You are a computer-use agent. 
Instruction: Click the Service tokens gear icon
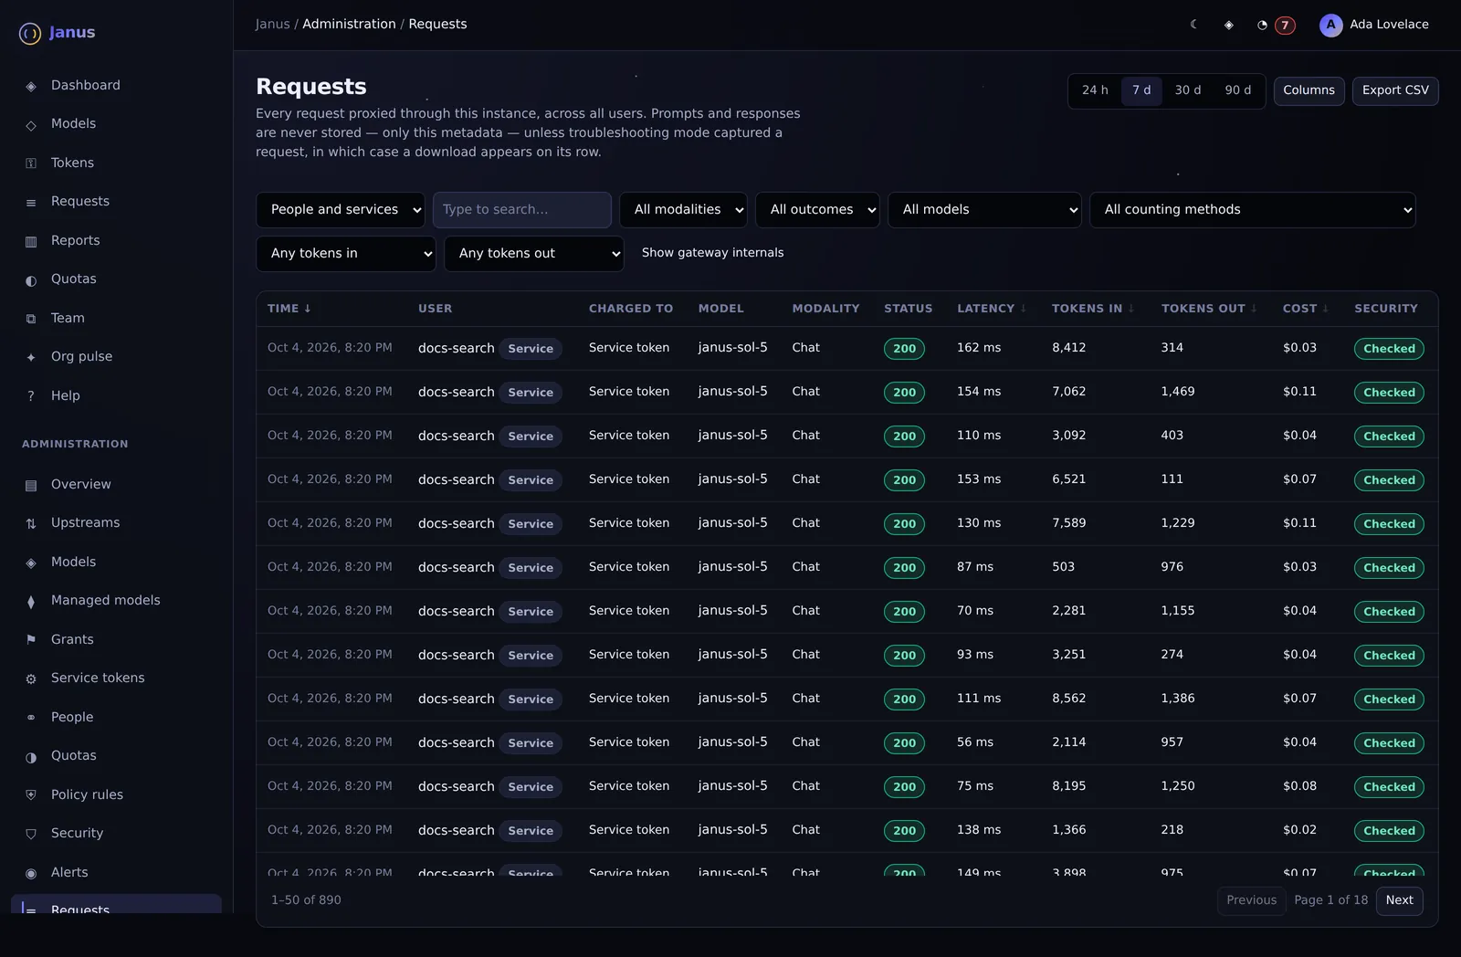[x=31, y=678]
